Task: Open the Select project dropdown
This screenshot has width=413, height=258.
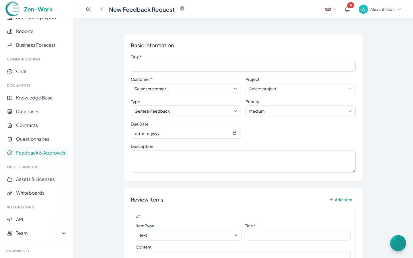Action: coord(301,89)
